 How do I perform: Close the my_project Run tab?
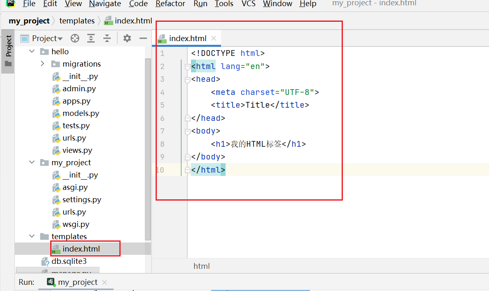[x=105, y=282]
